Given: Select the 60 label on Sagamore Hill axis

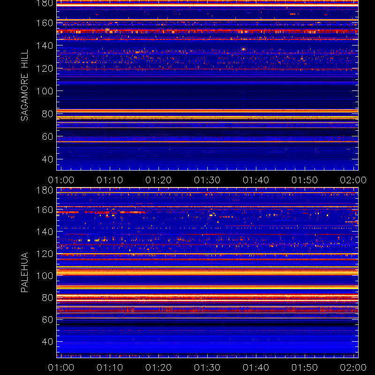Looking at the screenshot, I should pos(47,136).
